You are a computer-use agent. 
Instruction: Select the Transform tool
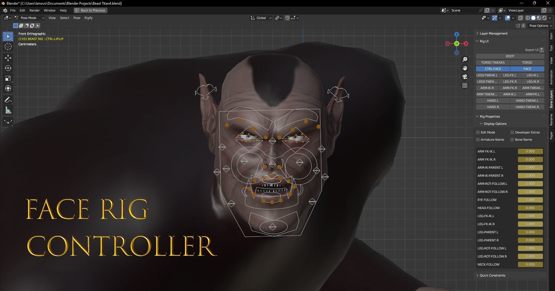8,88
